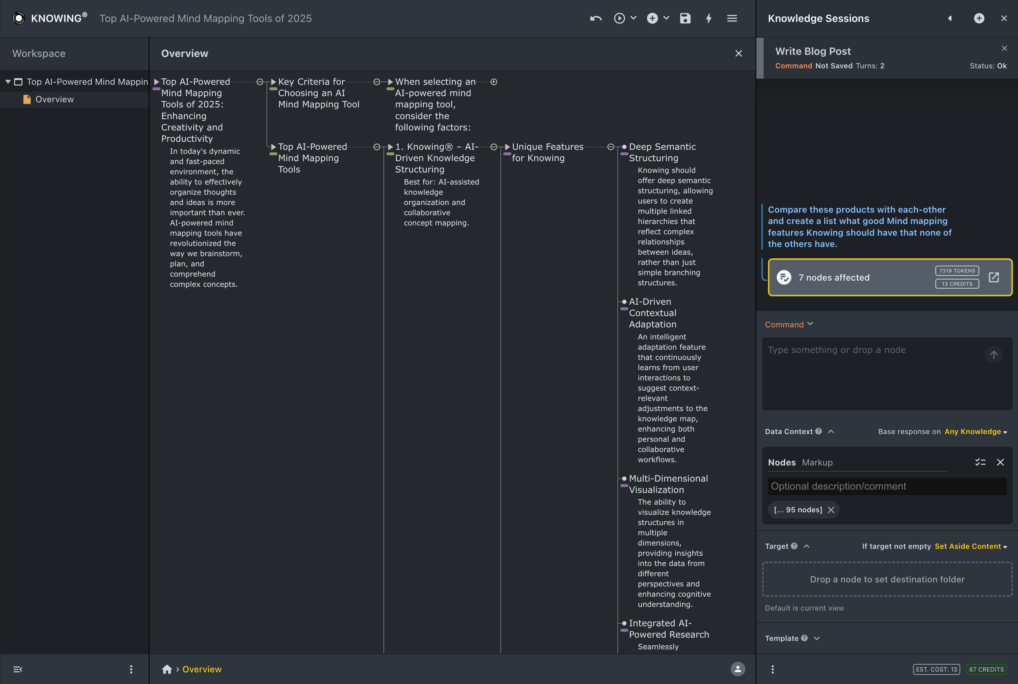1018x684 pixels.
Task: Click the user account avatar icon
Action: [737, 669]
